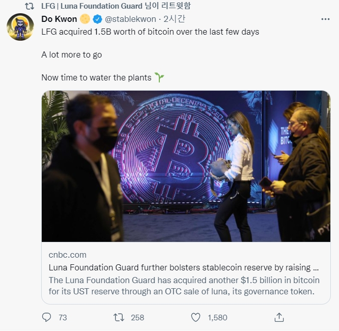Click the reply count 73
339x331 pixels.
63,317
